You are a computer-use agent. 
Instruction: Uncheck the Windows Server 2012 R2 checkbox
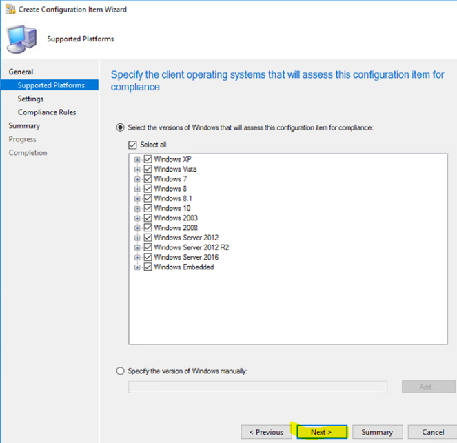[148, 247]
